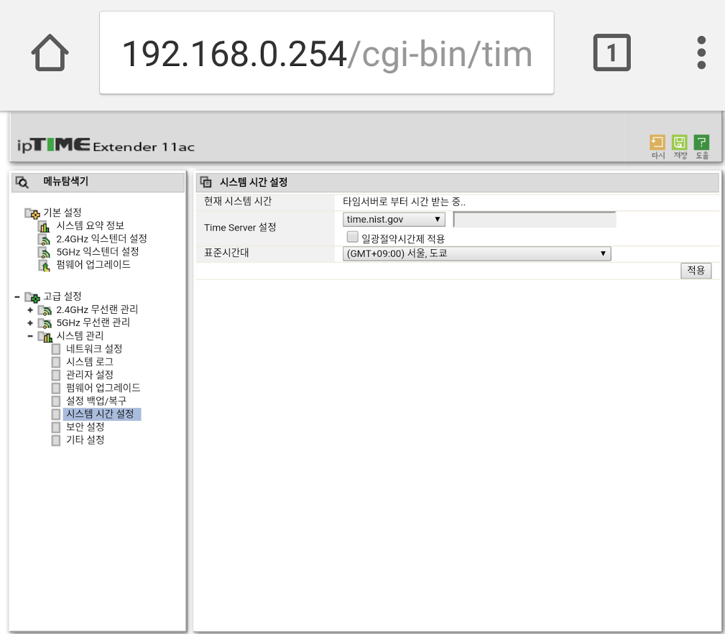Click the 기본 설정 tree label
The image size is (725, 634).
(x=63, y=213)
